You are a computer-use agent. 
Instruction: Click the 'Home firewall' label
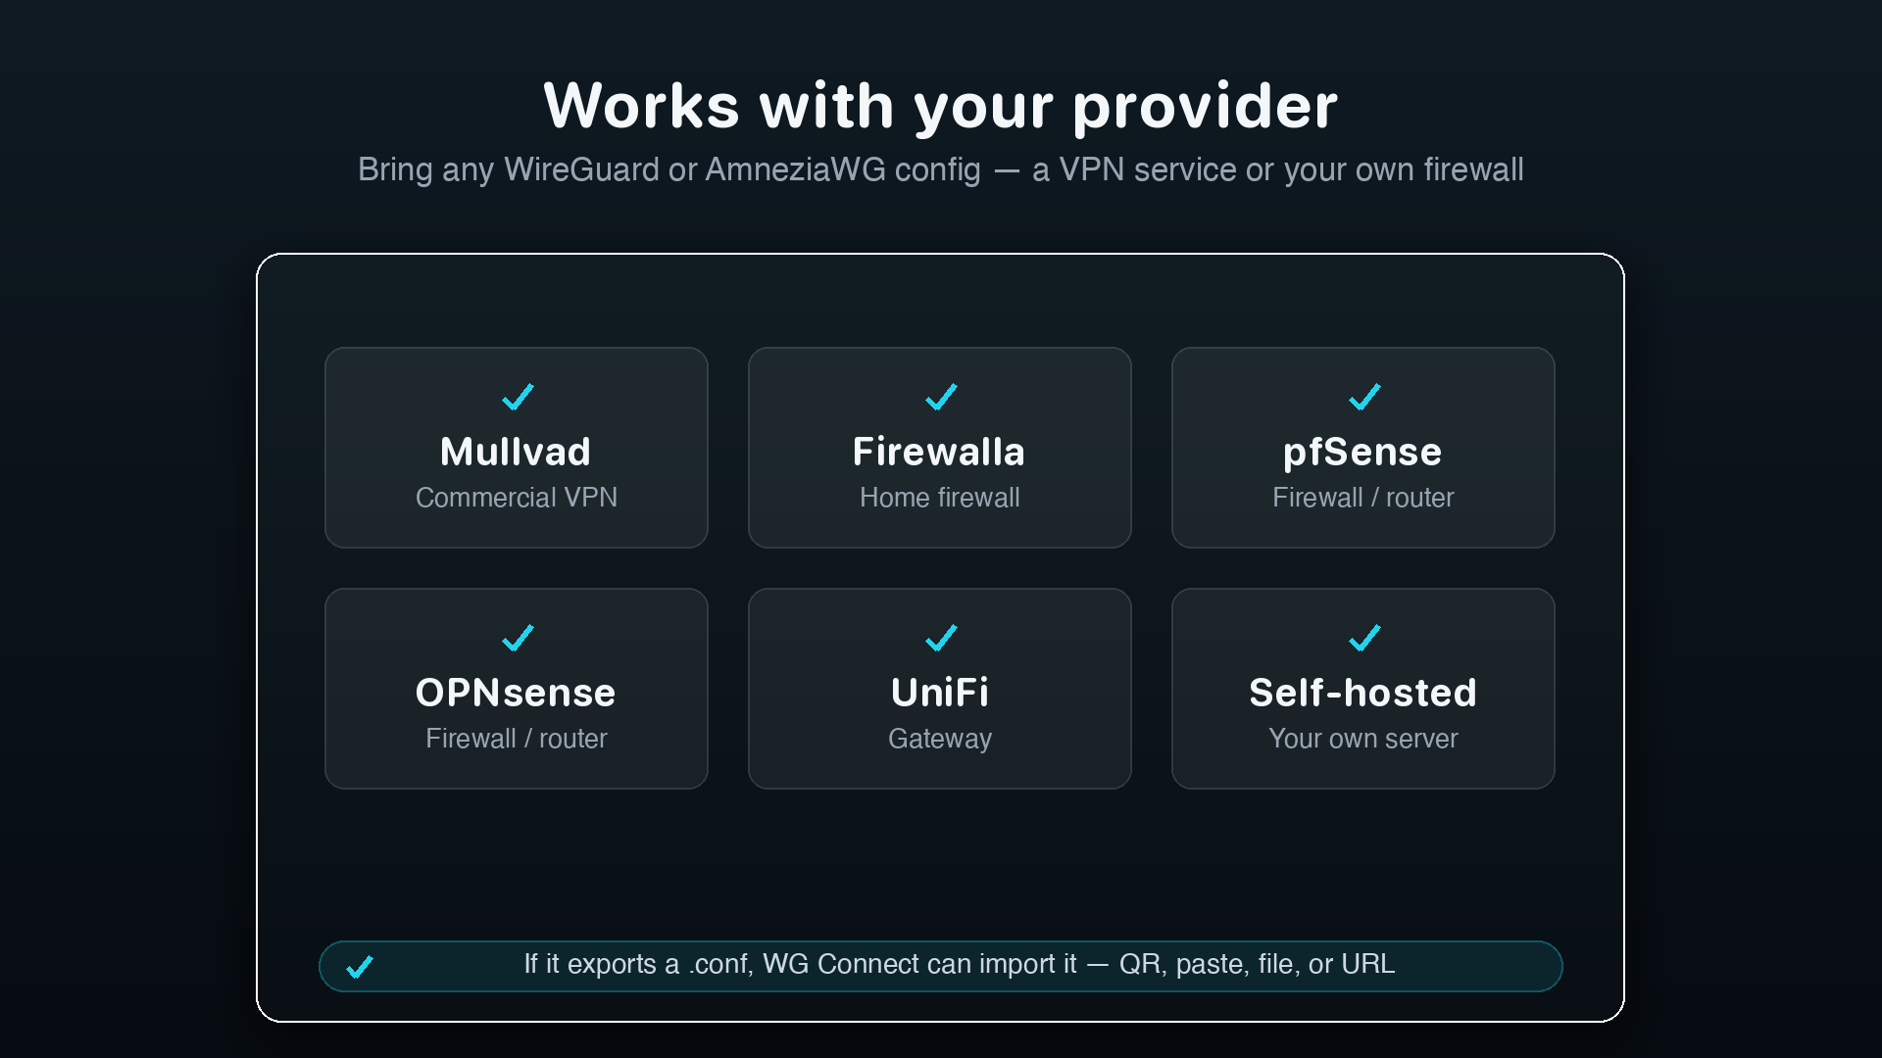click(940, 498)
